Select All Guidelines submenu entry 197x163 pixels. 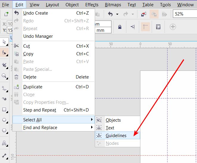tap(118, 136)
